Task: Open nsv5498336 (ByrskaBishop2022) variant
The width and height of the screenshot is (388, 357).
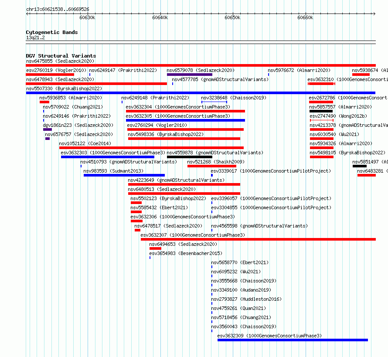Action: coord(166,134)
